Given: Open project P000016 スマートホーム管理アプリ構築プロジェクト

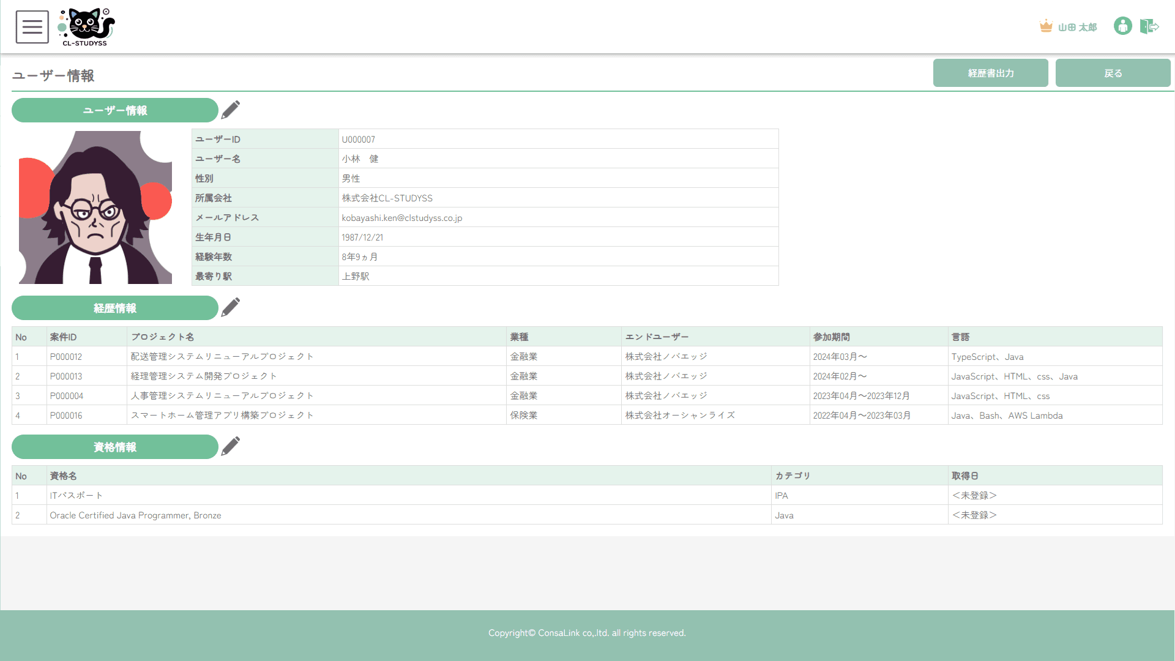Looking at the screenshot, I should click(x=223, y=415).
